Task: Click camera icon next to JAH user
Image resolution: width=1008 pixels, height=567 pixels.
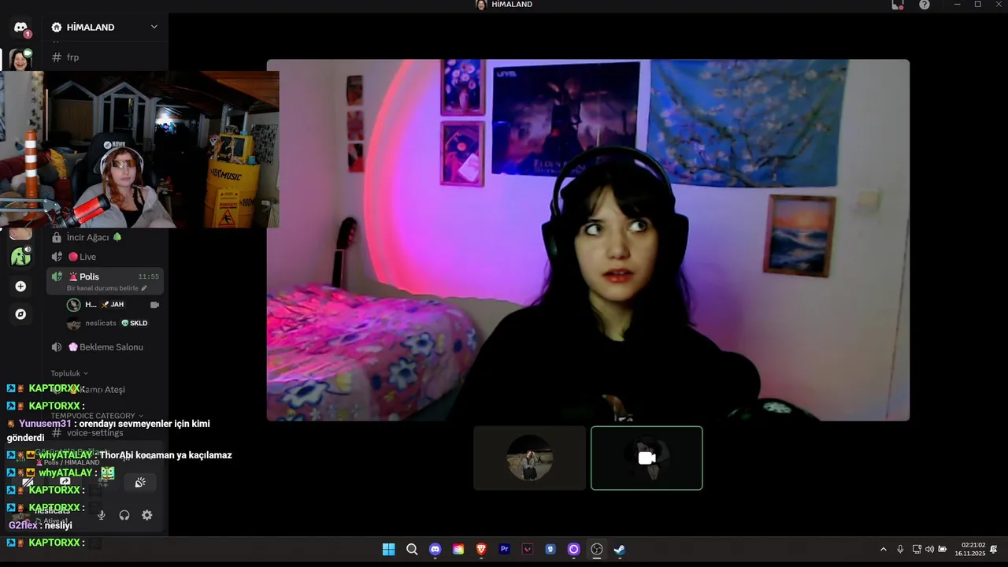Action: (x=154, y=305)
